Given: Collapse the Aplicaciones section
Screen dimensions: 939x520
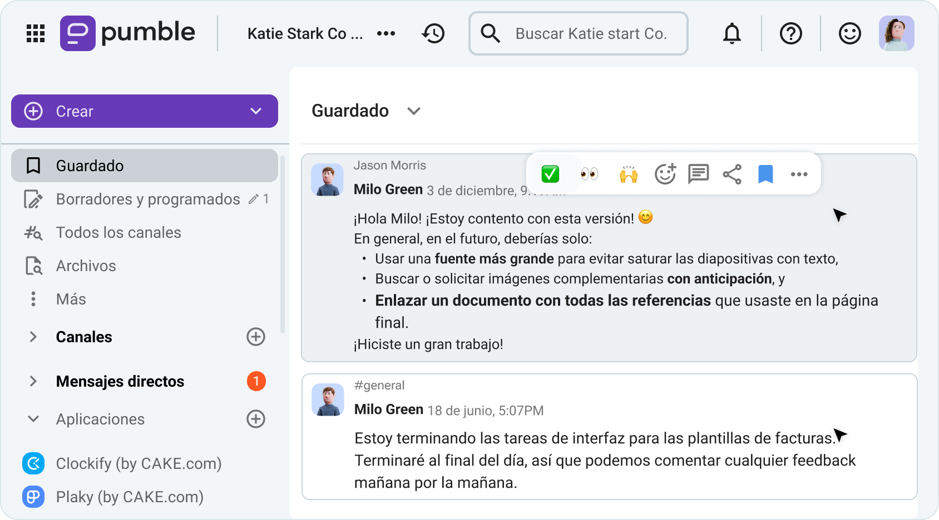Looking at the screenshot, I should point(33,419).
